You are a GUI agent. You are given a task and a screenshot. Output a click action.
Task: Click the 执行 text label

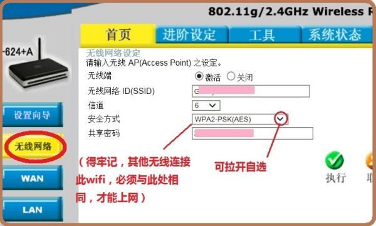click(335, 178)
